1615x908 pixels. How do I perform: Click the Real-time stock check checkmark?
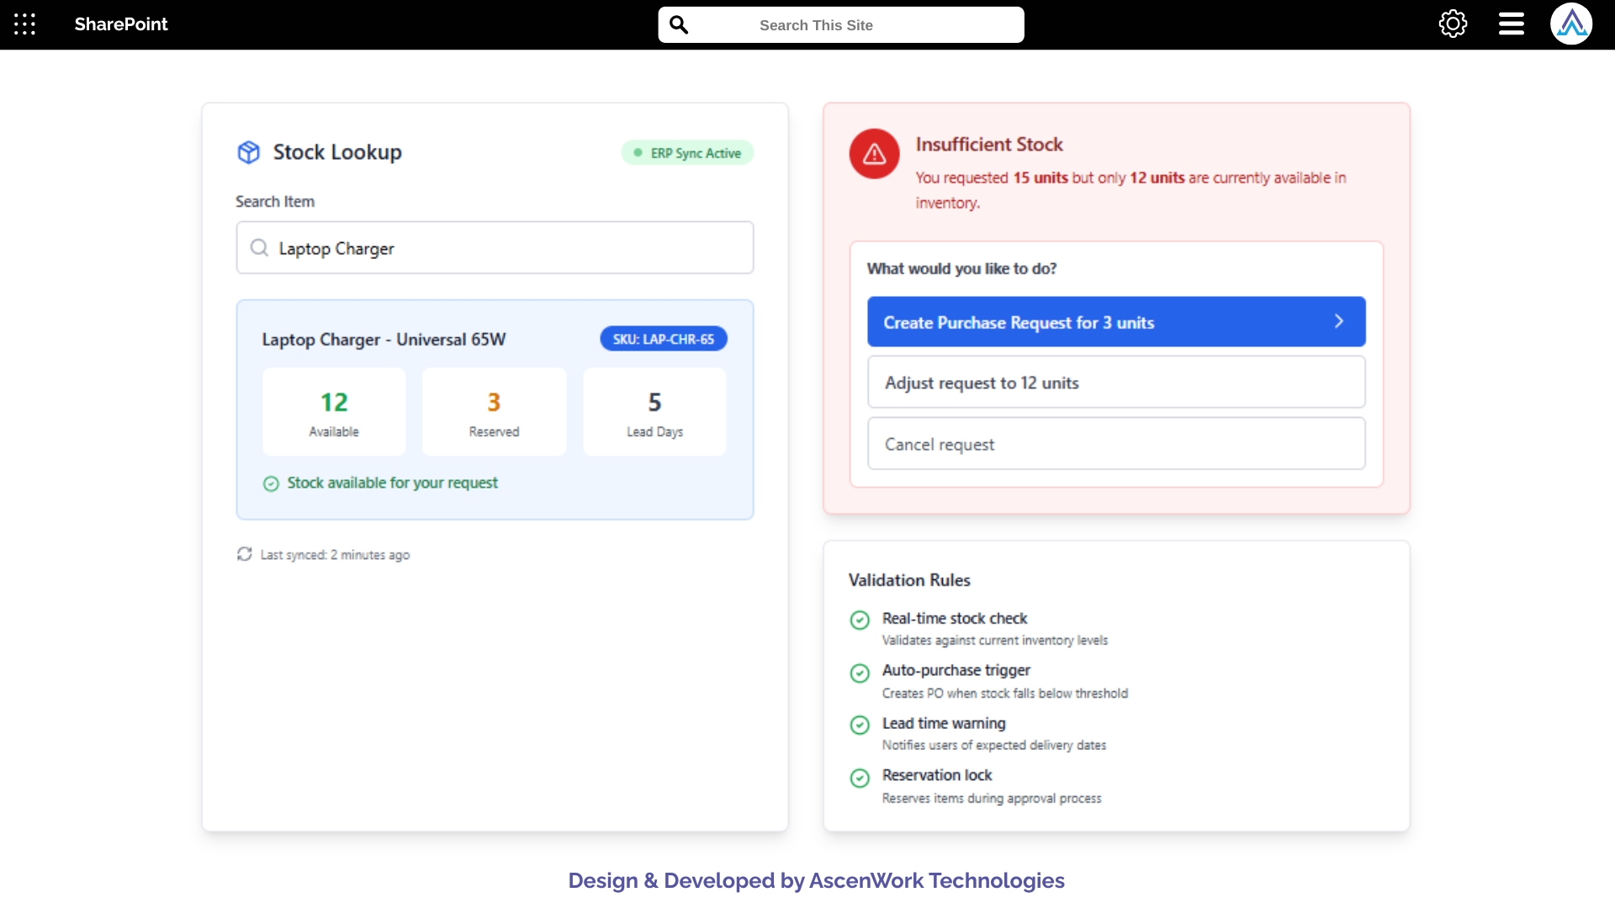tap(860, 620)
